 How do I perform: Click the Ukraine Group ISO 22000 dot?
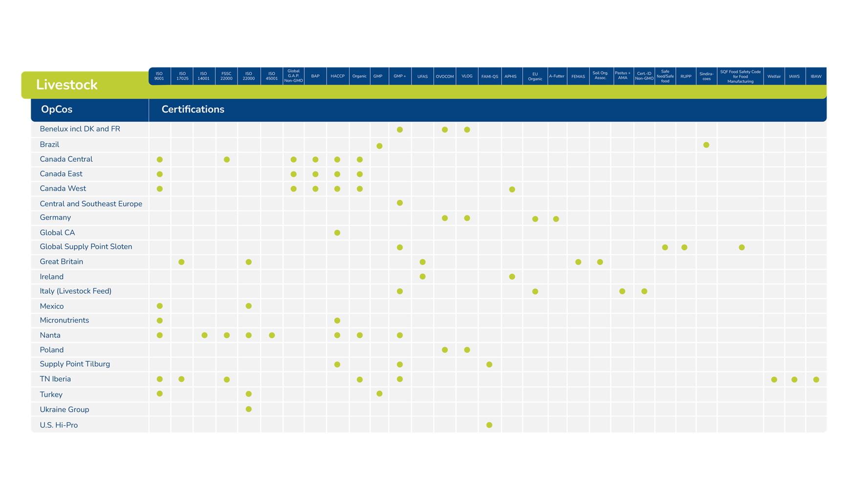(x=249, y=409)
